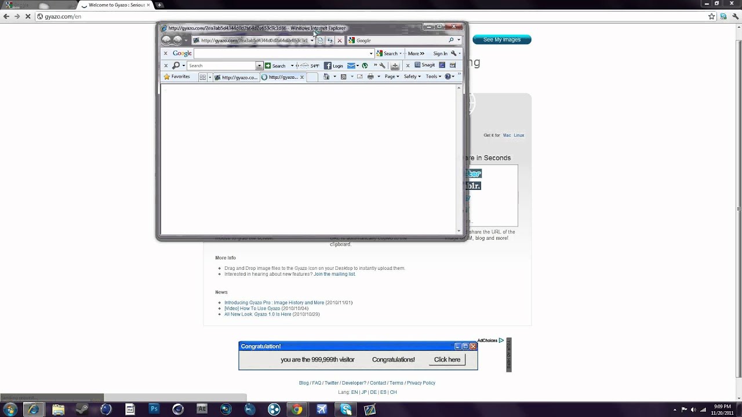Viewport: 742px width, 417px height.
Task: Open search provider dropdown in IE search box
Action: (x=459, y=41)
